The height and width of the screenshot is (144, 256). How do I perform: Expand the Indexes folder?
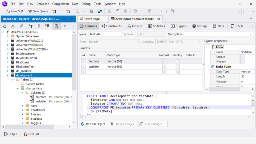point(22,114)
